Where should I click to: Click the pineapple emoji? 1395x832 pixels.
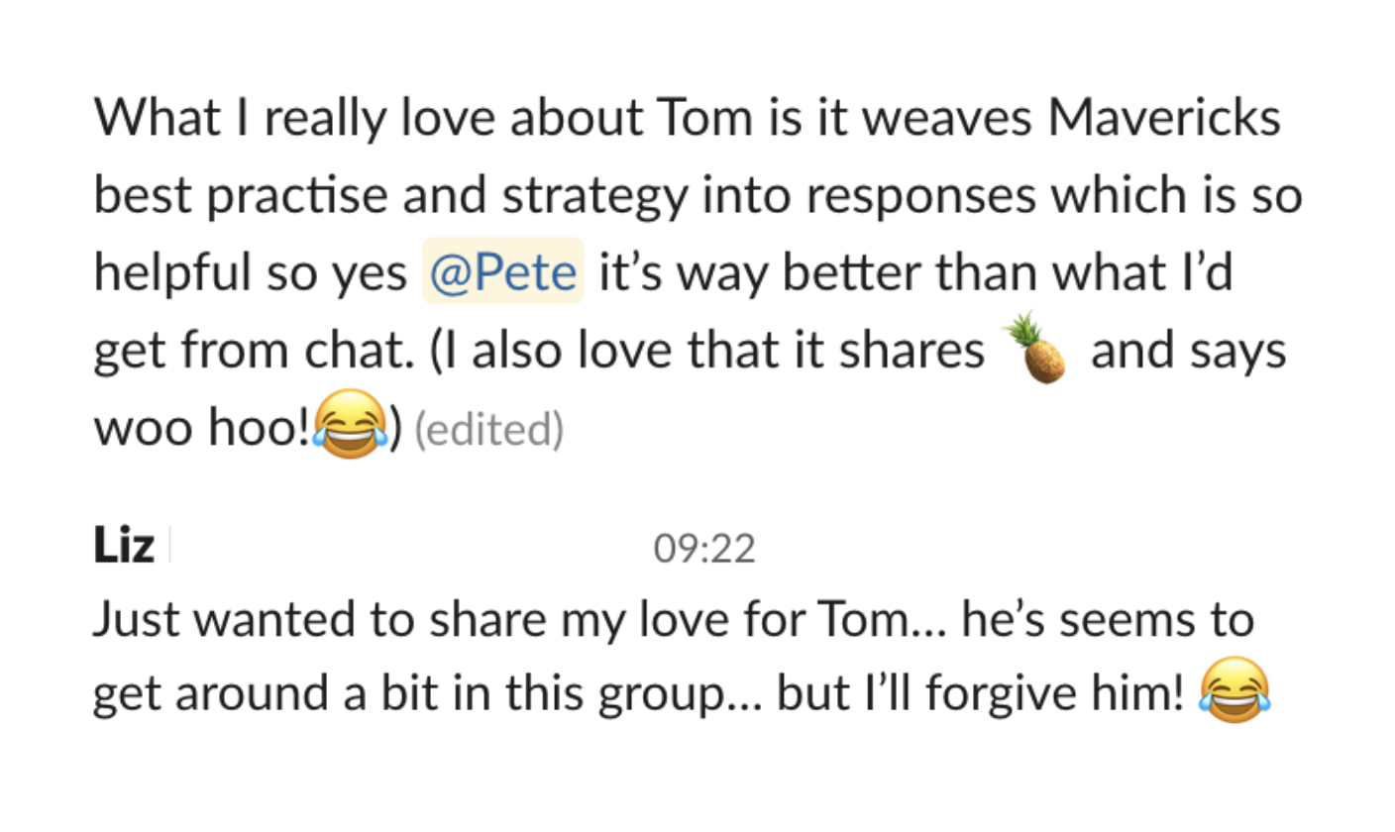pos(1035,348)
